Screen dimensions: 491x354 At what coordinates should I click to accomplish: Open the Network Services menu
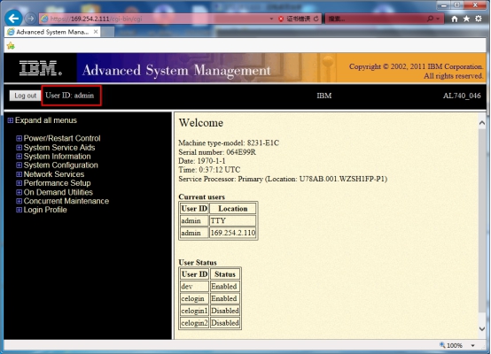(54, 174)
